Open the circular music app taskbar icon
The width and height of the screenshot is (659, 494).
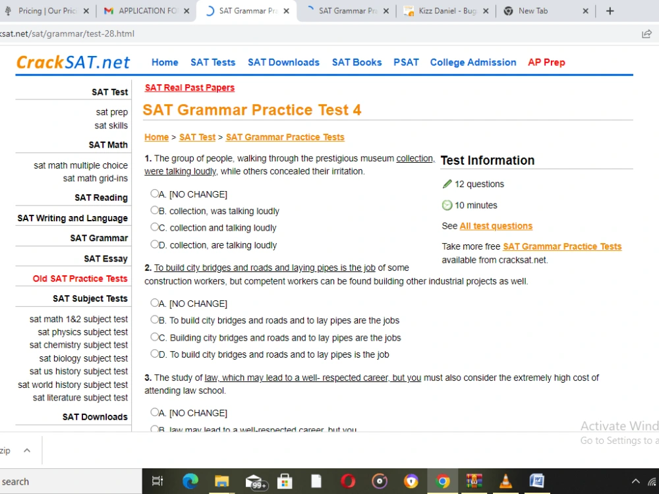click(x=380, y=481)
